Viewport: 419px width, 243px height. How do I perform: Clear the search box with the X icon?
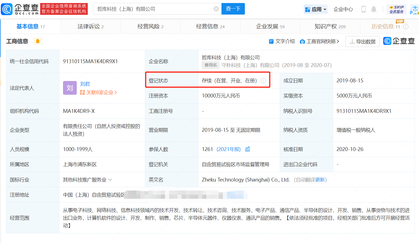pyautogui.click(x=216, y=9)
